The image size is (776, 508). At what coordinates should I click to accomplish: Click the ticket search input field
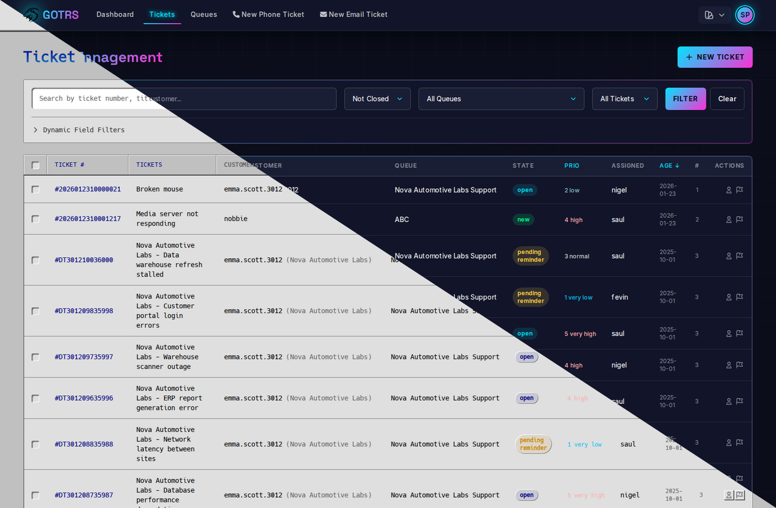pos(184,98)
